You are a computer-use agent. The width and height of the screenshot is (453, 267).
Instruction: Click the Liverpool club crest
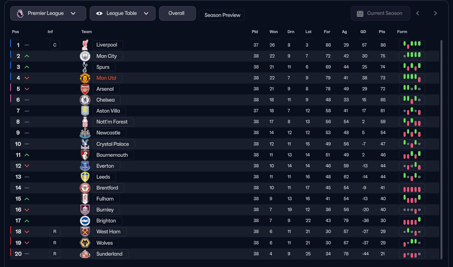pyautogui.click(x=85, y=45)
